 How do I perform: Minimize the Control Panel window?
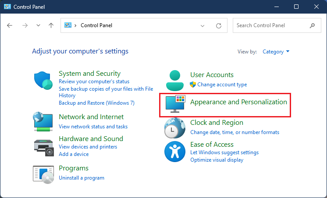[277, 7]
